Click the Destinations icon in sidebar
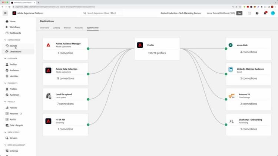This screenshot has width=278, height=156. [7, 52]
